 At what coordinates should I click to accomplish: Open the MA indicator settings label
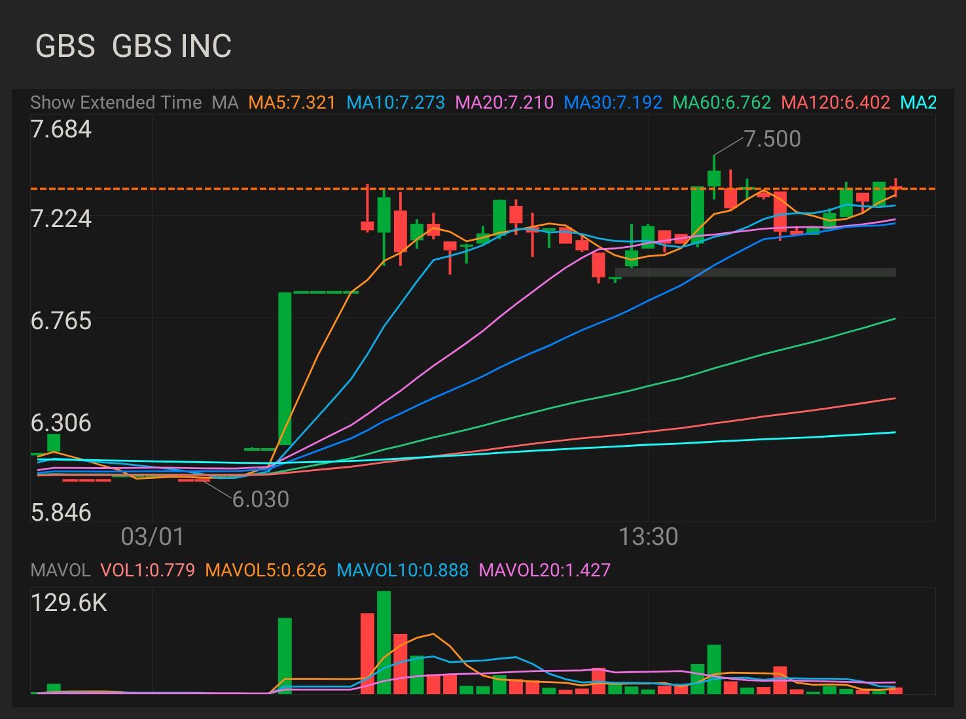click(225, 103)
